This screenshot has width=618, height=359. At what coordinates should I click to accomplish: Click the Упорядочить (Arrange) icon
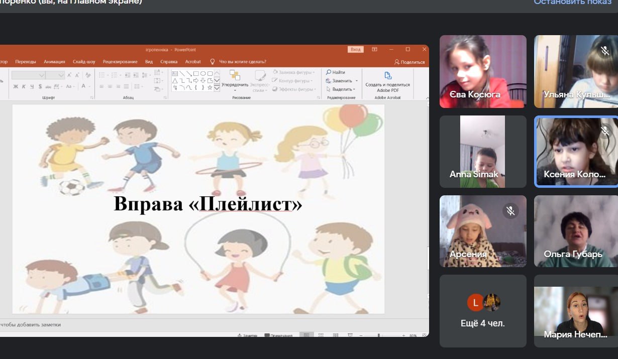click(235, 76)
